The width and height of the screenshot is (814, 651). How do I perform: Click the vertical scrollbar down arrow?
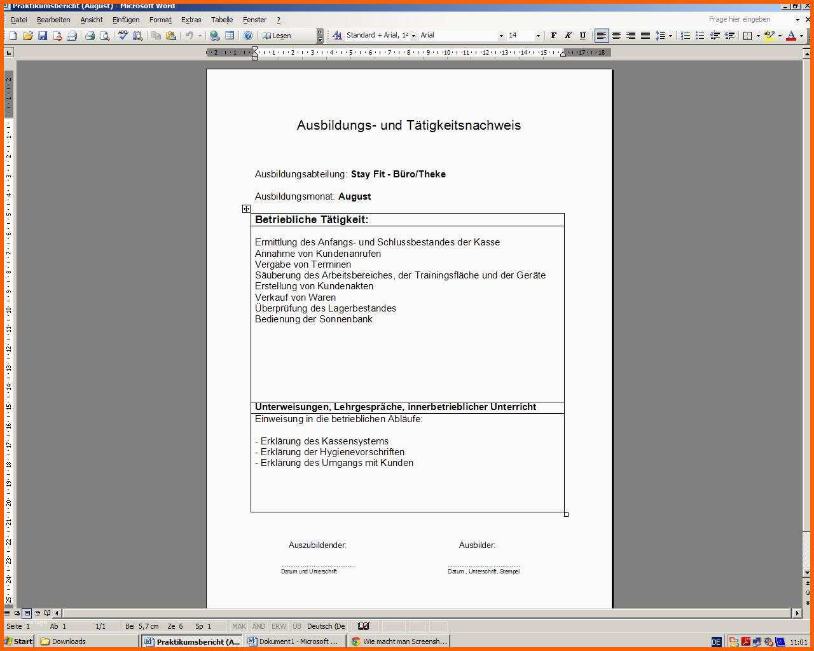[x=808, y=573]
